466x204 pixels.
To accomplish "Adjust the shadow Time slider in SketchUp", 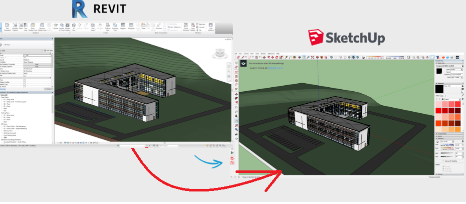I will click(447, 145).
